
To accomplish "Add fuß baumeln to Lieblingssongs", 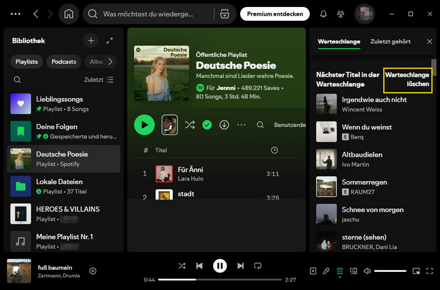I will pos(93,271).
